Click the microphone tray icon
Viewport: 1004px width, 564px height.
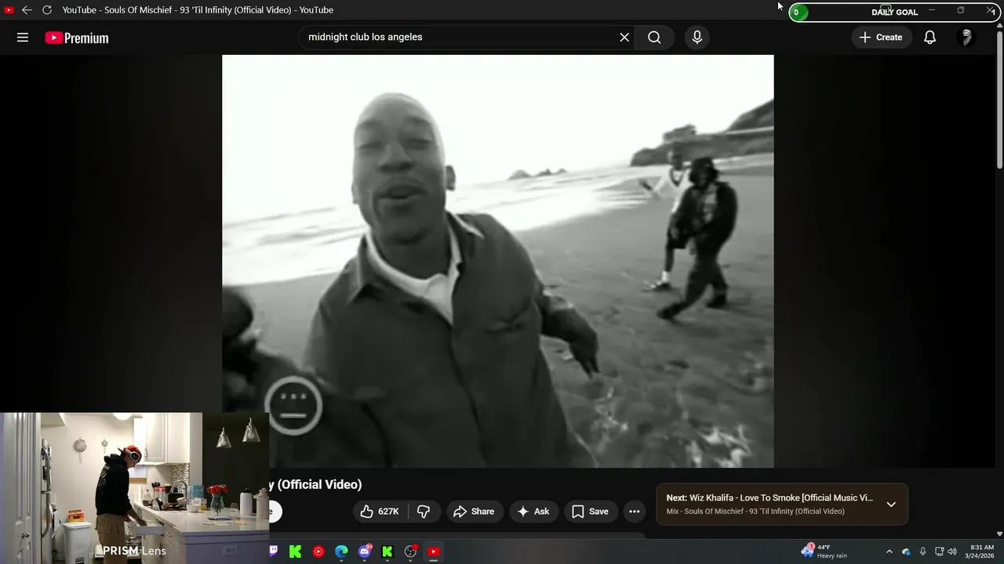[922, 551]
